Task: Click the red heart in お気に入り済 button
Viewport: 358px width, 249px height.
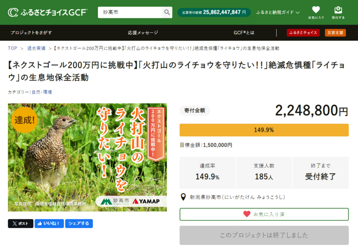Action: point(247,214)
